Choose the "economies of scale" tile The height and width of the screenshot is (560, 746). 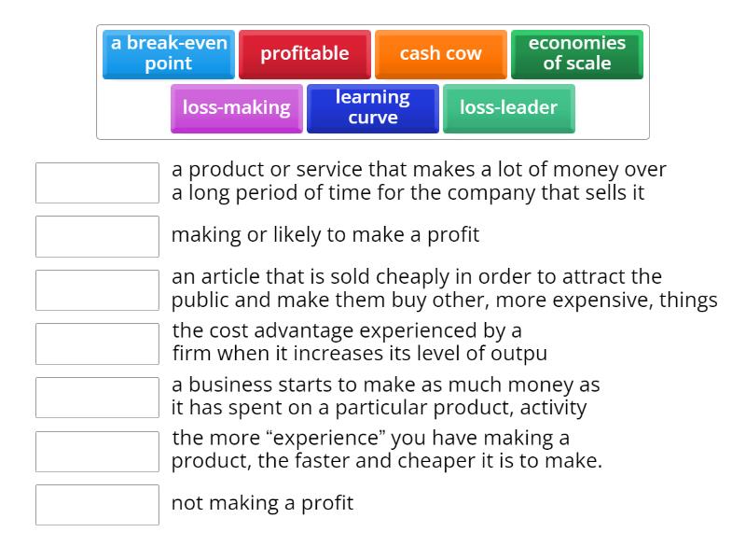tap(576, 54)
